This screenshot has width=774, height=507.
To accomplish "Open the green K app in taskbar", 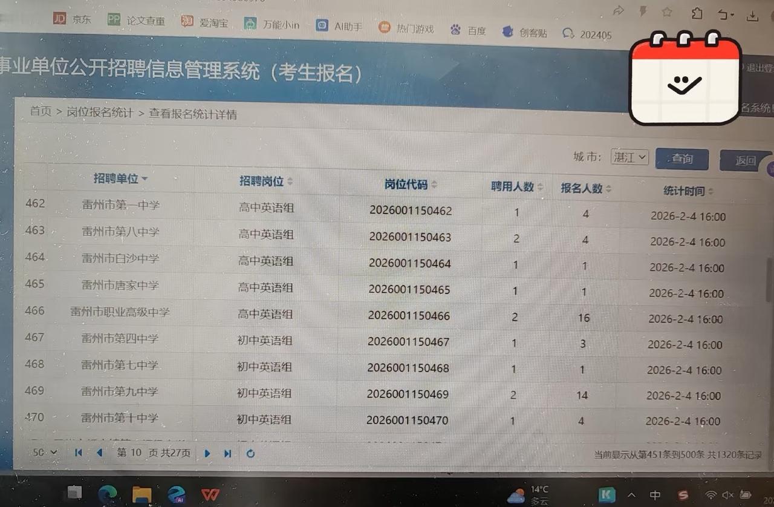I will 607,494.
